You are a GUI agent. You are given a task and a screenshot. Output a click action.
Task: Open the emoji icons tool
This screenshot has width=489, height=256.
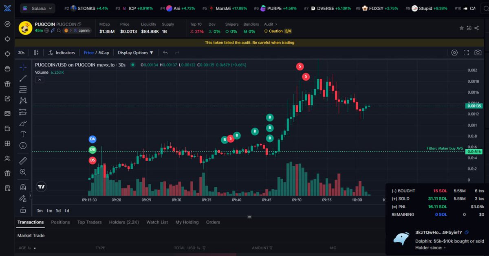point(23,146)
